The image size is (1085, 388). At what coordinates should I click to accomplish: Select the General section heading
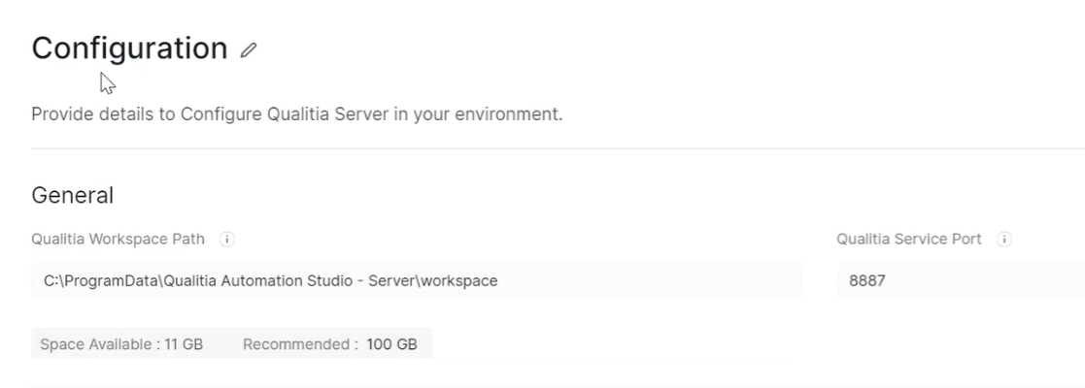(73, 195)
